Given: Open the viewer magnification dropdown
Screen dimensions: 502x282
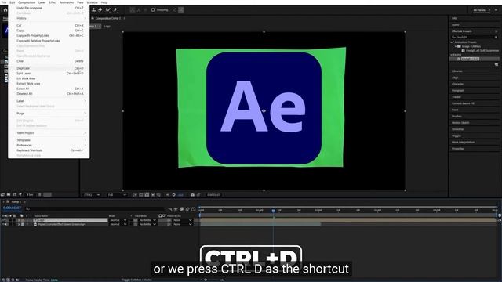Looking at the screenshot, I should click(x=92, y=195).
